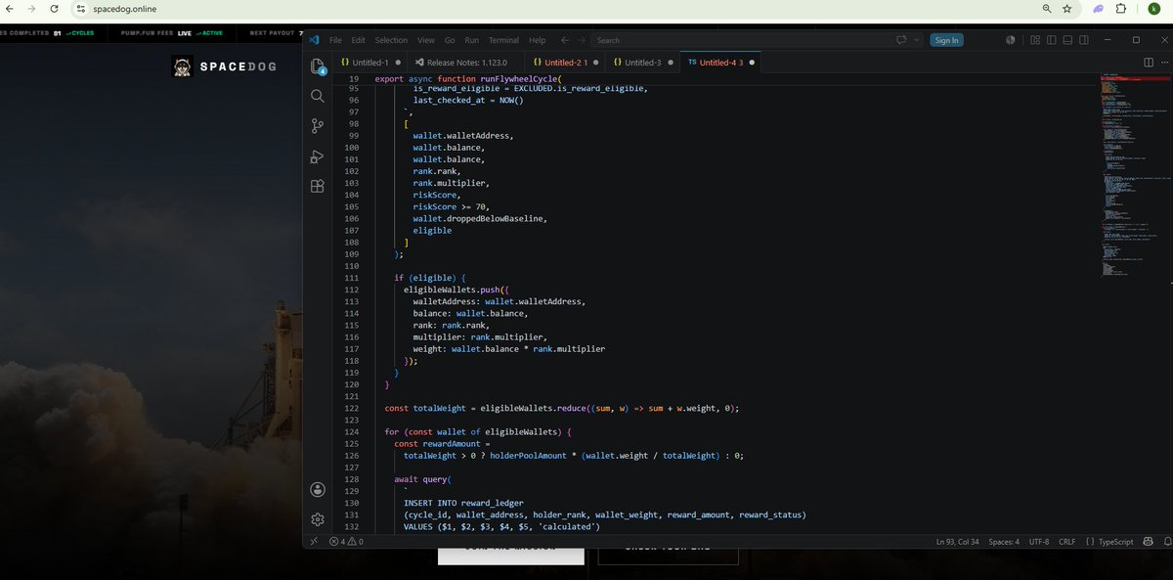Open the remote window indicator in status bar
The image size is (1173, 580).
point(314,541)
